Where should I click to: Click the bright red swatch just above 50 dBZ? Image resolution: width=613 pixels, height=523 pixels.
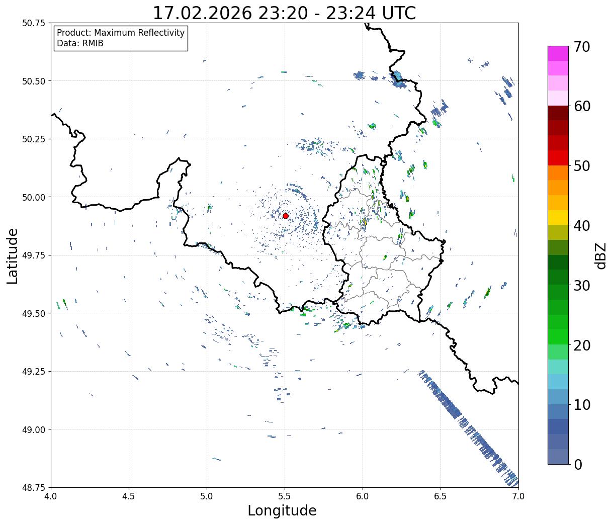pyautogui.click(x=558, y=158)
